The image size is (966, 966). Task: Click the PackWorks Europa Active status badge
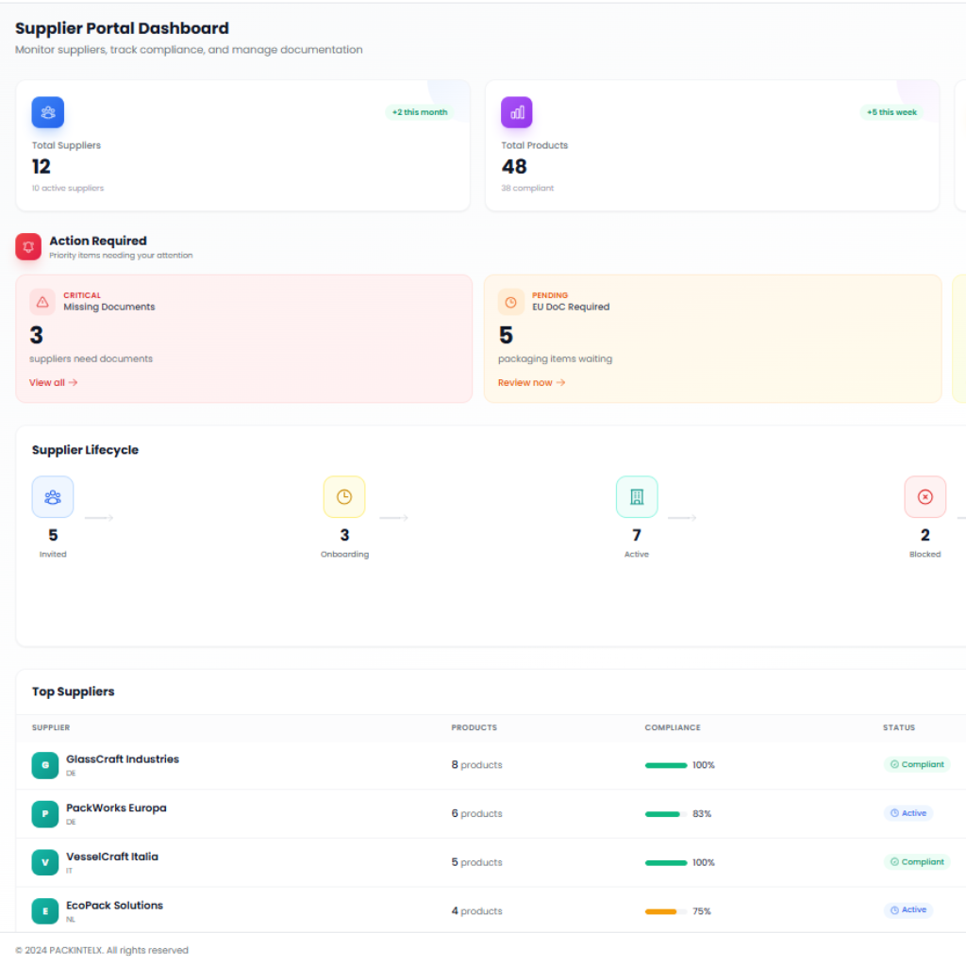point(908,813)
